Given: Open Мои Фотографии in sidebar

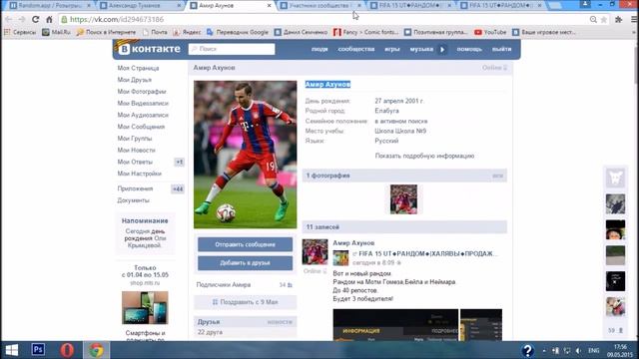Looking at the screenshot, I should (142, 92).
